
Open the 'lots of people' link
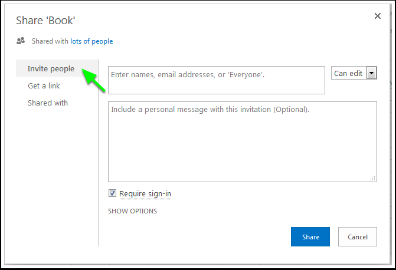click(x=91, y=41)
